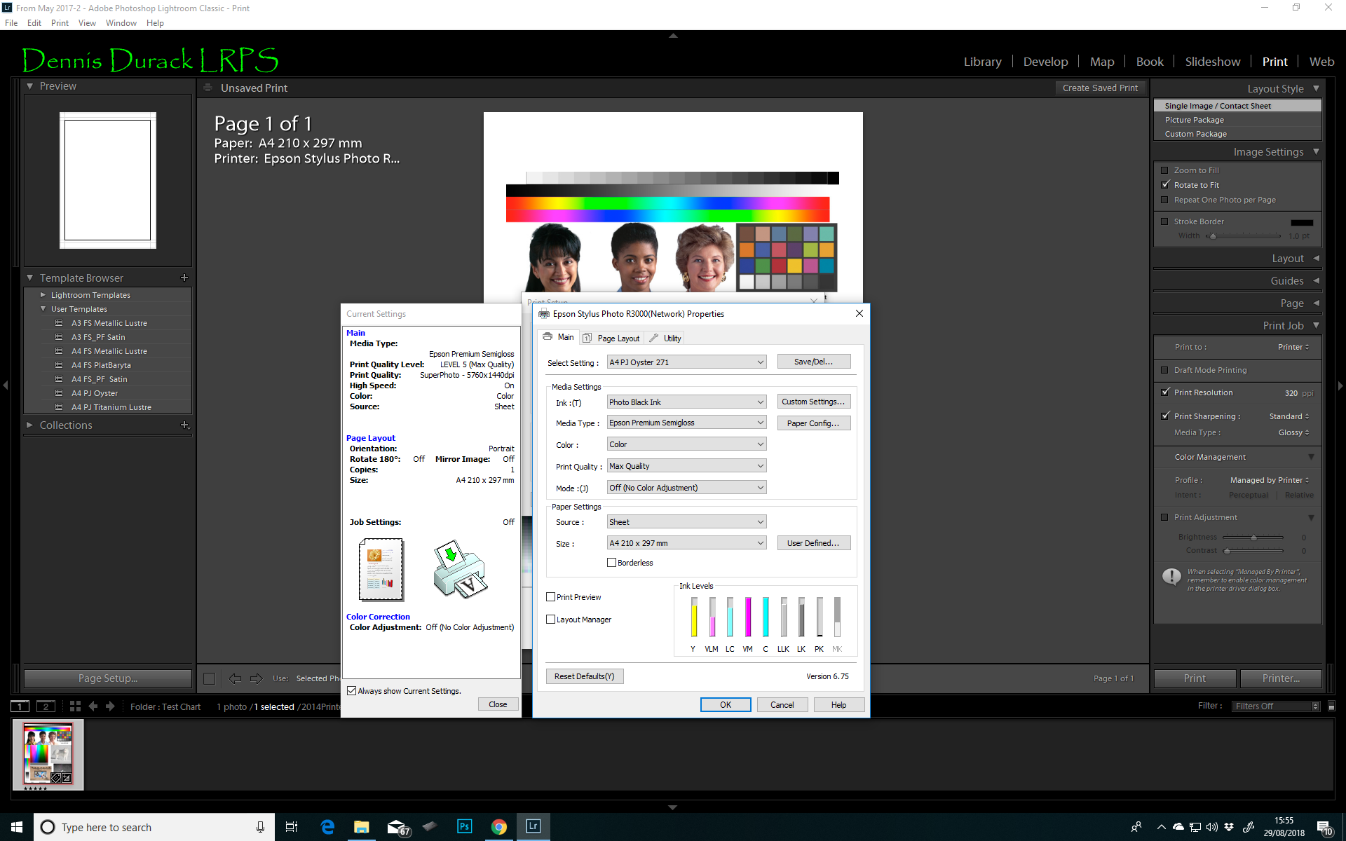Enable Draft Mode Printing

(1164, 370)
